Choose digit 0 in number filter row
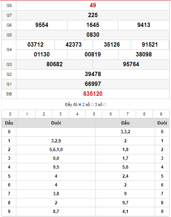The width and height of the screenshot is (171, 217). (10, 114)
